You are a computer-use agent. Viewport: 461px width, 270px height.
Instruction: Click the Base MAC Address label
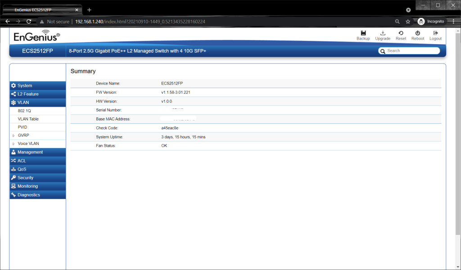pos(113,119)
